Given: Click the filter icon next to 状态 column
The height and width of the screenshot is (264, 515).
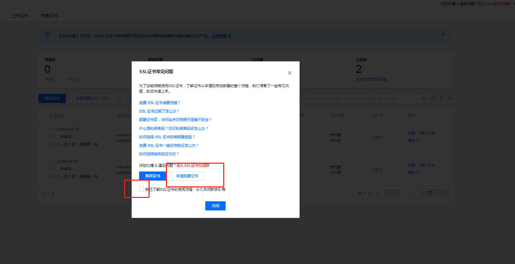Looking at the screenshot, I should [x=381, y=116].
